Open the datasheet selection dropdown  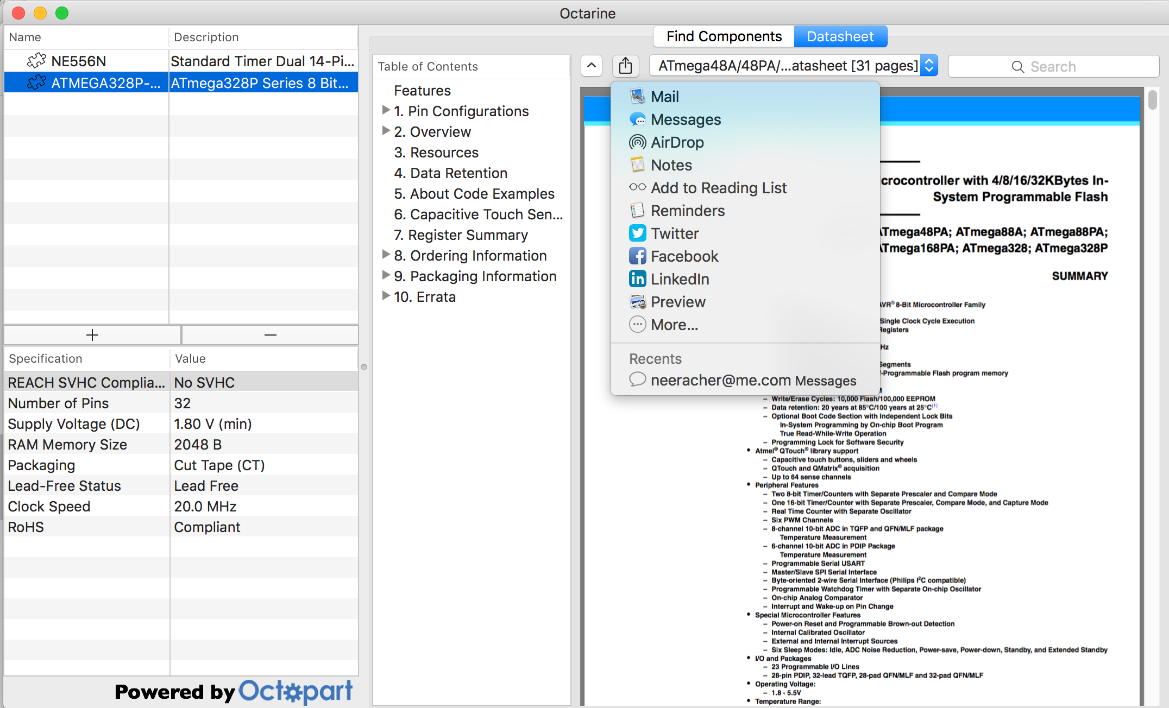[929, 66]
